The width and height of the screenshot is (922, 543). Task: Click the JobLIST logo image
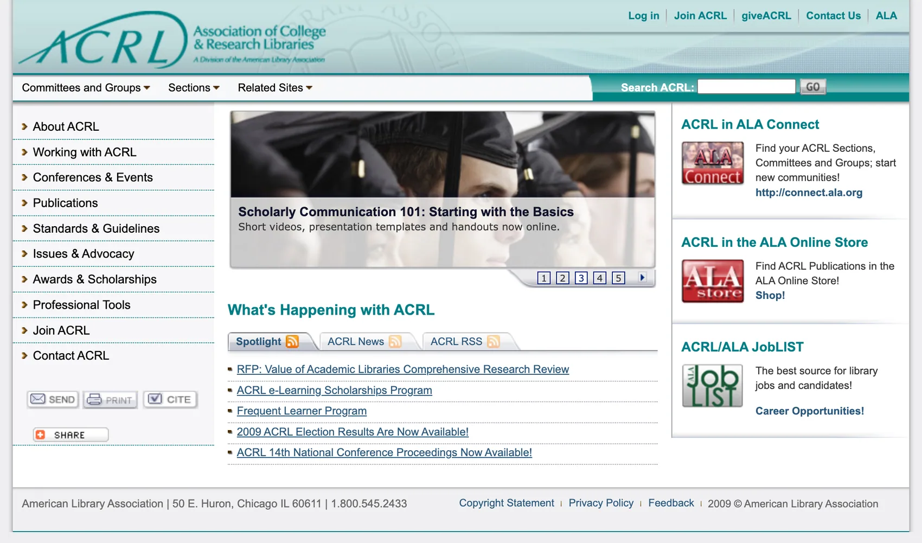click(713, 386)
